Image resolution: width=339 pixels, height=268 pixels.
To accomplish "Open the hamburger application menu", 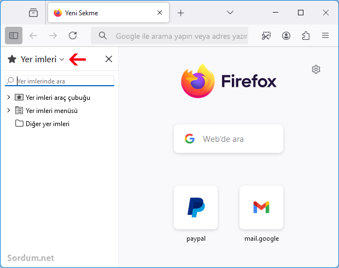I will coord(325,35).
